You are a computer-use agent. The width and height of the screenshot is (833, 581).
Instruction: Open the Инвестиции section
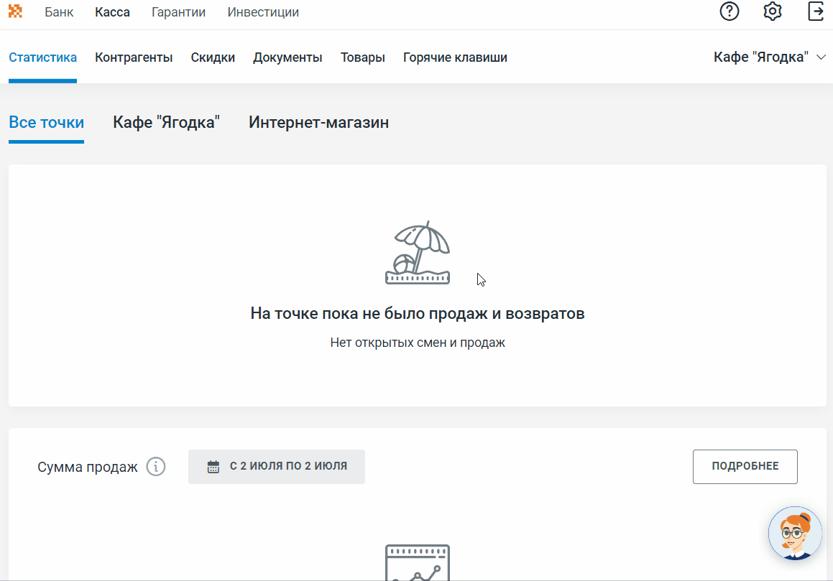pyautogui.click(x=263, y=12)
